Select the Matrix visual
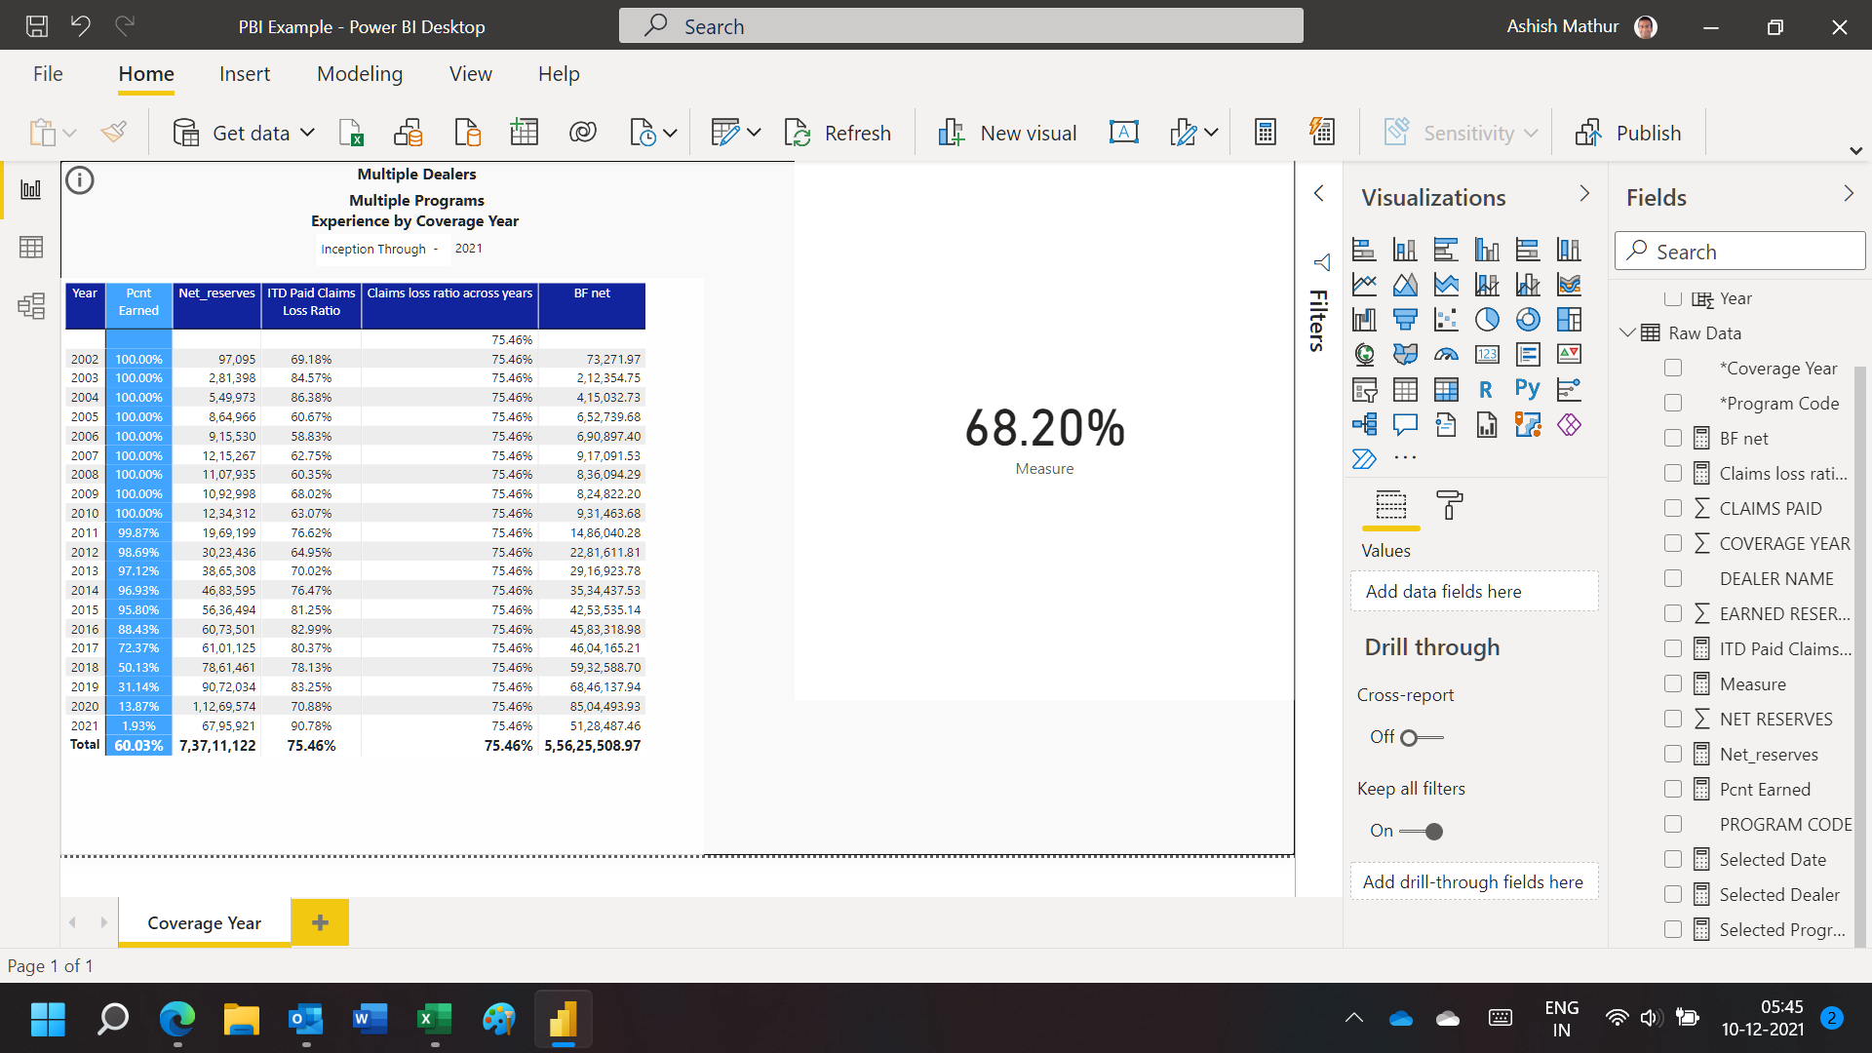The width and height of the screenshot is (1872, 1053). [1446, 389]
